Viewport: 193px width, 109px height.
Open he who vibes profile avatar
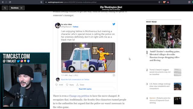coord(58,25)
